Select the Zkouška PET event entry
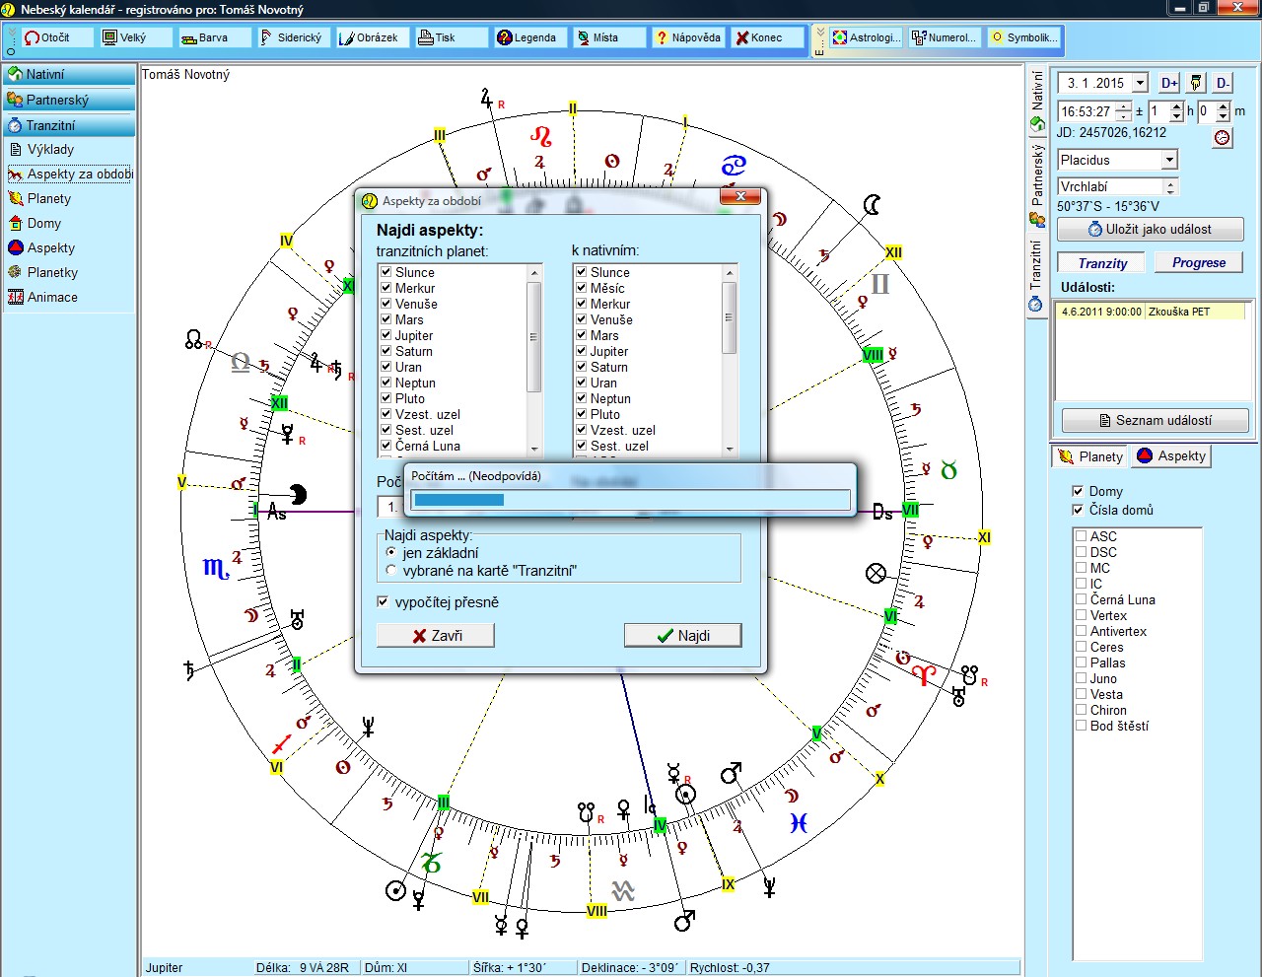 (1150, 312)
